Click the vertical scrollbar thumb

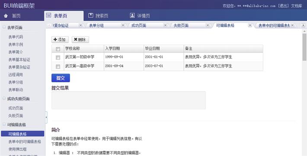(304, 47)
